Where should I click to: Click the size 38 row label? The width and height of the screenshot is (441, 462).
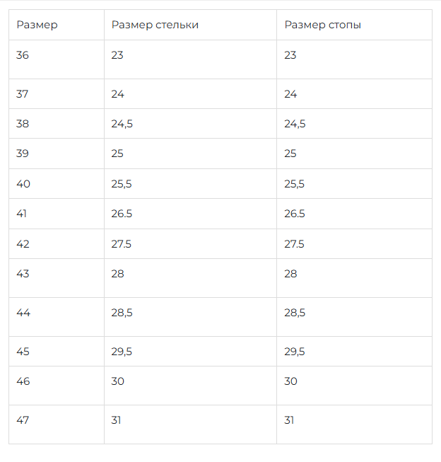tap(23, 124)
